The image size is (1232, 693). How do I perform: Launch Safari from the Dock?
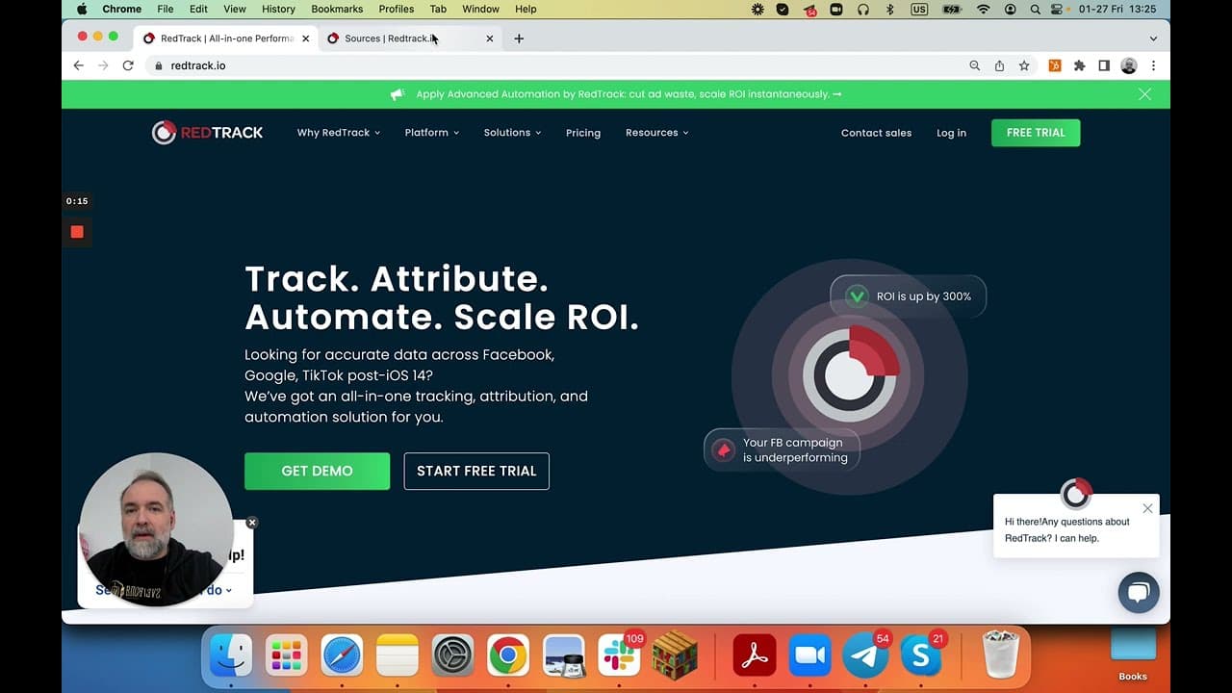tap(342, 655)
